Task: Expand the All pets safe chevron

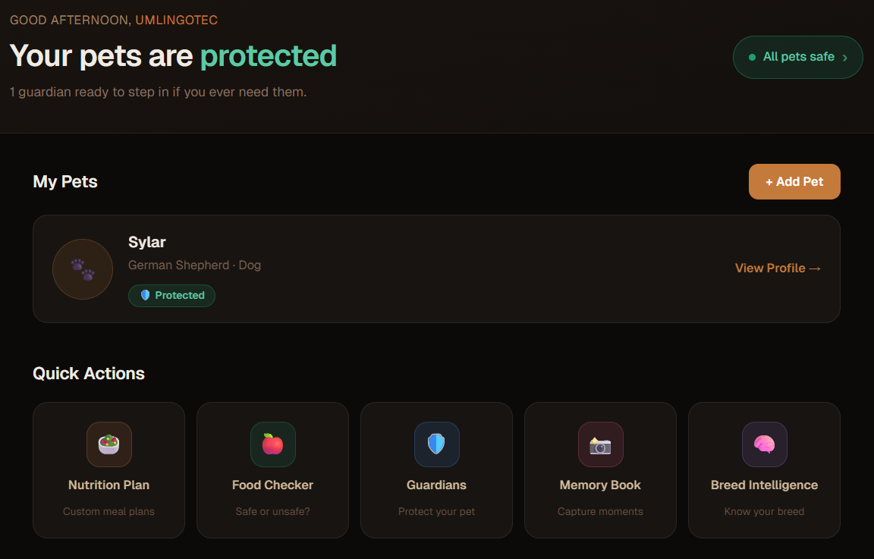Action: 845,58
